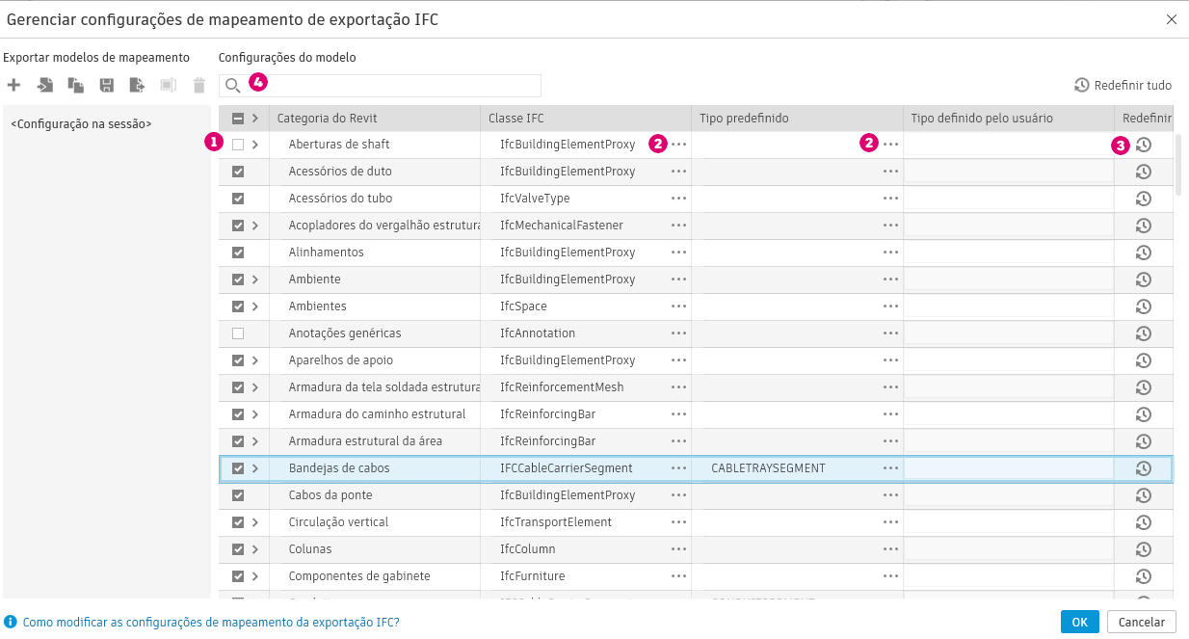Click the vertical scrollbar of the table
This screenshot has width=1189, height=639.
(1180, 164)
